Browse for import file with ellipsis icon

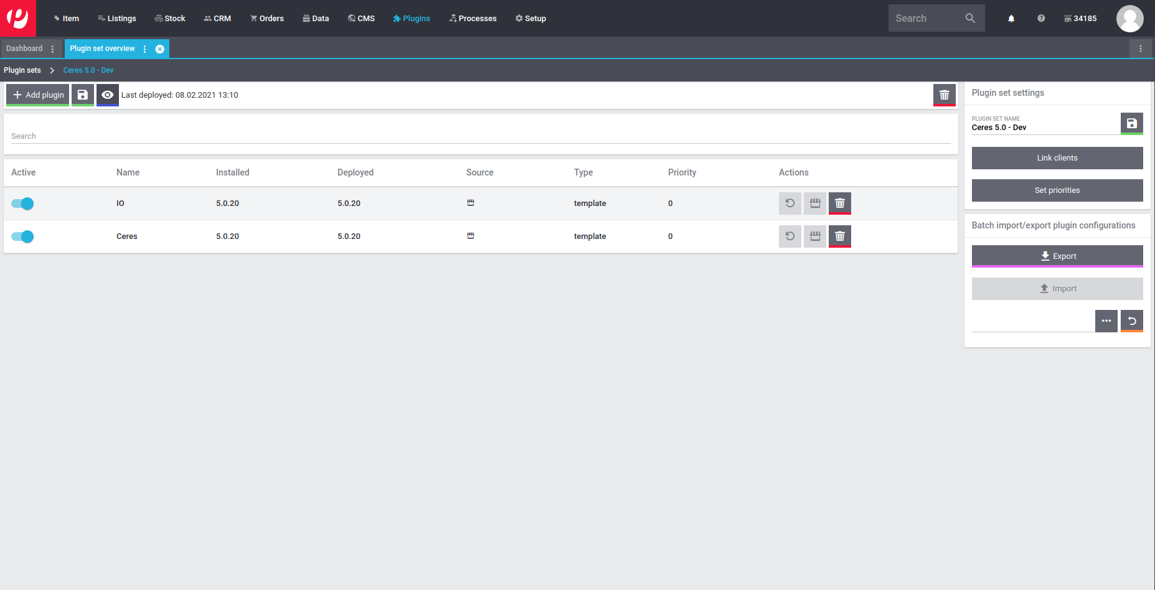[1106, 321]
